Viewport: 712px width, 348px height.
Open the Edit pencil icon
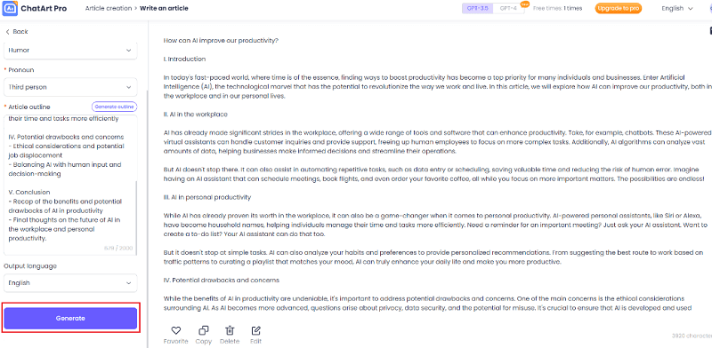255,330
